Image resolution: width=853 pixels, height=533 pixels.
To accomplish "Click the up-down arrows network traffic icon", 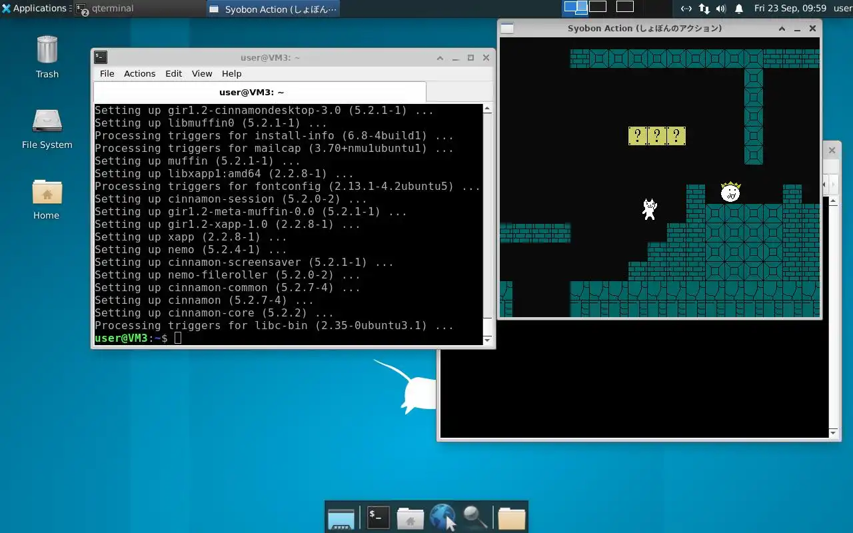I will (704, 9).
